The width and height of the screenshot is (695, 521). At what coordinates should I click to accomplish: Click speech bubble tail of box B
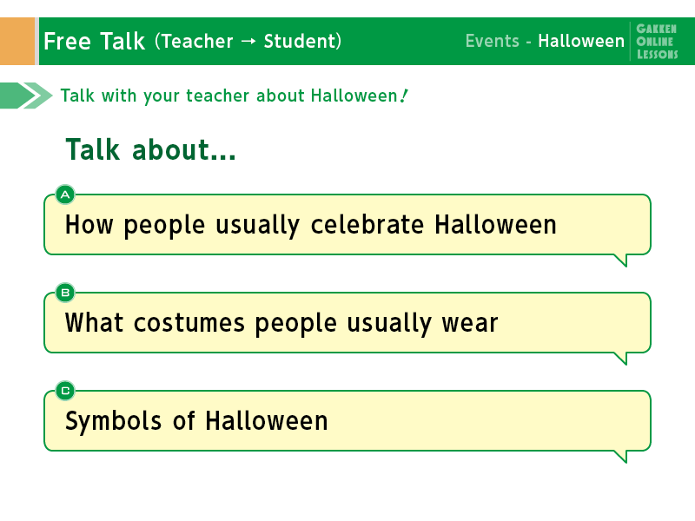click(x=620, y=359)
